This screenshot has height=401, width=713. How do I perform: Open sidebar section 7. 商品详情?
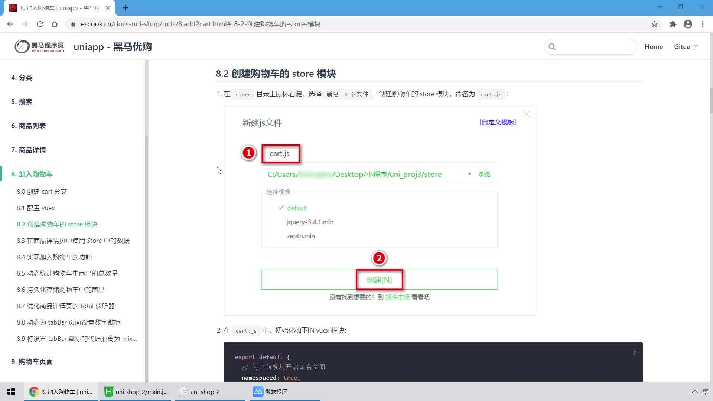click(29, 150)
